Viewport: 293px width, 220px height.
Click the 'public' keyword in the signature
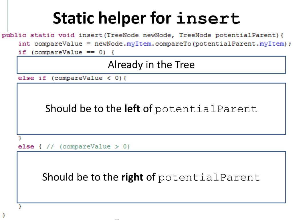[14, 35]
